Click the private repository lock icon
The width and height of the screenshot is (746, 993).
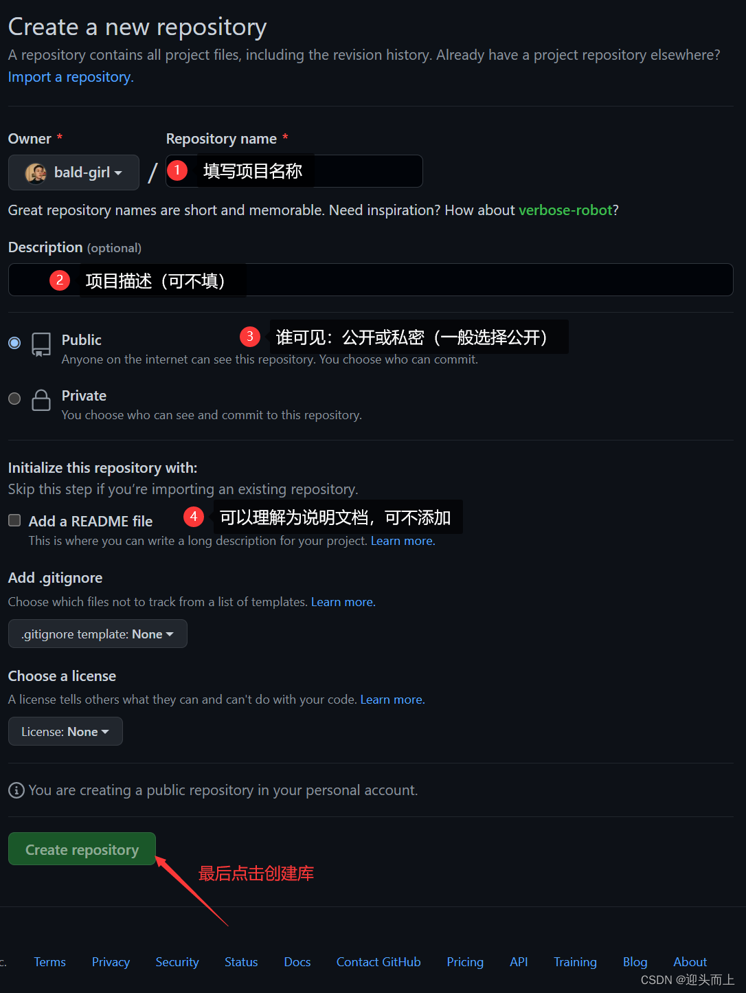pyautogui.click(x=41, y=400)
